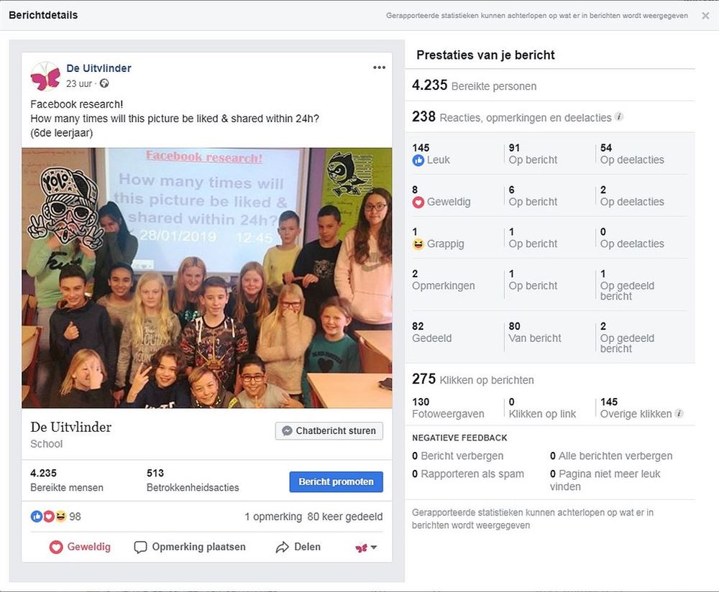Viewport: 719px width, 592px height.
Task: Click the 23 uur timestamp link
Action: tap(79, 84)
